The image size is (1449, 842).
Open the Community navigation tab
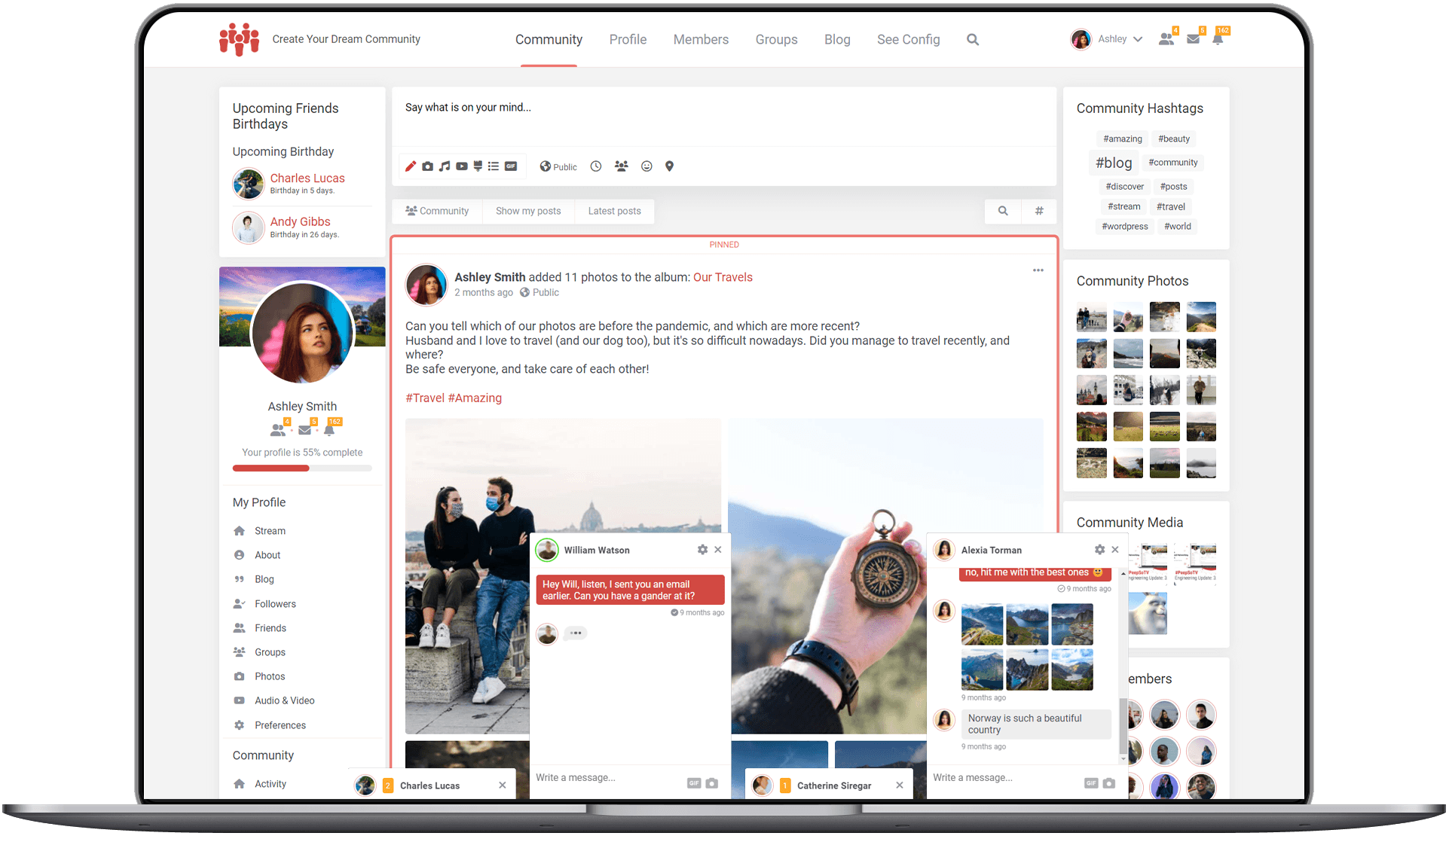[x=549, y=40]
